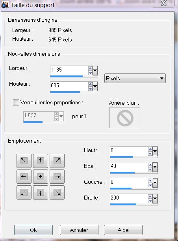The image size is (178, 241).
Task: Select the middle-right placement arrow
Action: click(57, 177)
